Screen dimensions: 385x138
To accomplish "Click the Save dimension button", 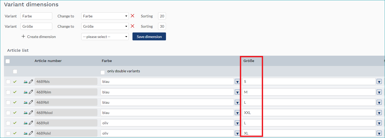I will [149, 36].
